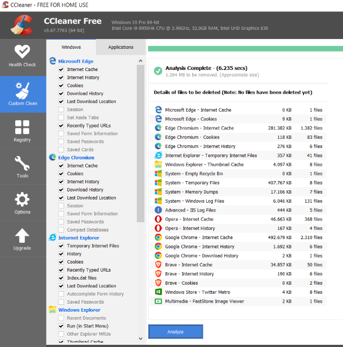Uncheck Edge Chromium Download History checkbox
This screenshot has height=347, width=343.
[x=61, y=190]
